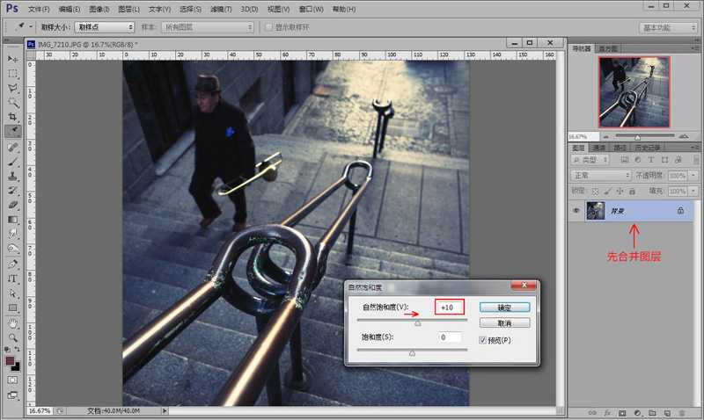Expand the 正常 blend mode dropdown
Screen dimensions: 704x420
click(x=601, y=175)
